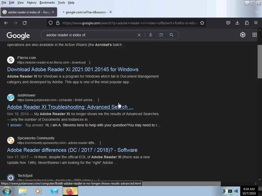Focus the Google search input field
262x196 pixels.
(x=90, y=35)
